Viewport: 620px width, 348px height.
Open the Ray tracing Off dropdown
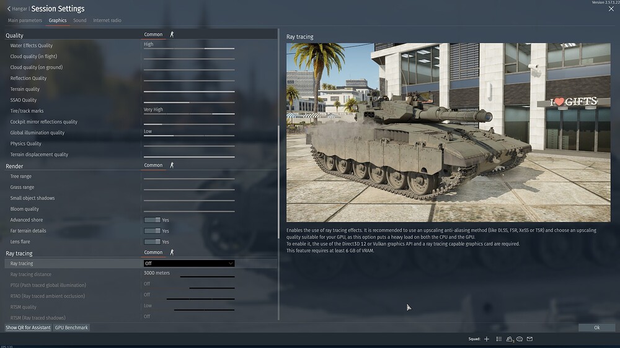[189, 263]
